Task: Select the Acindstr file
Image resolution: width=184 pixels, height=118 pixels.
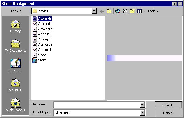Action: [x=44, y=34]
